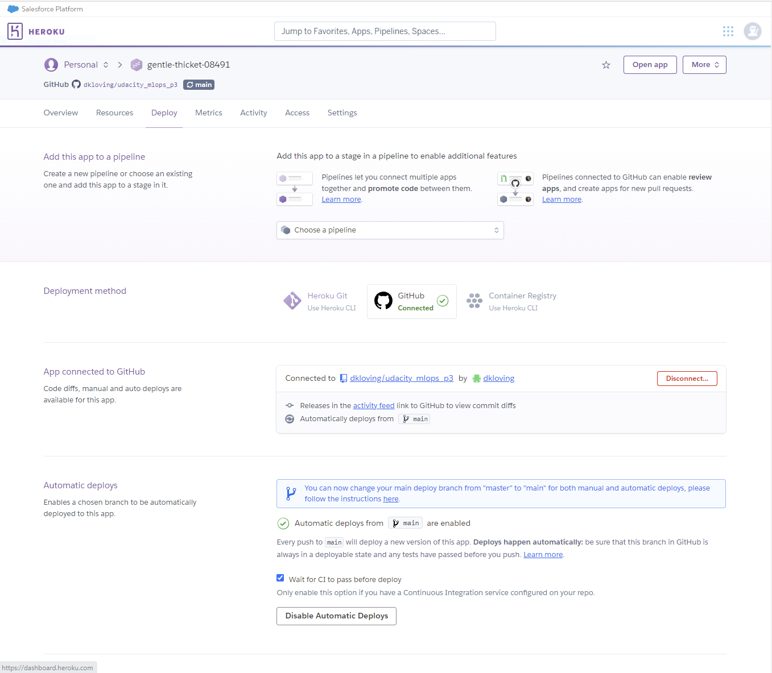Click the Personal breadcrumb label
The width and height of the screenshot is (772, 673).
coord(81,65)
